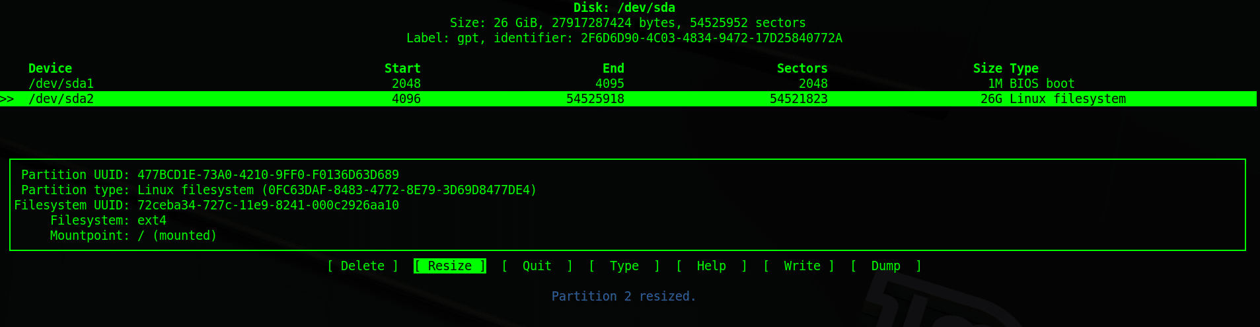Select Write to save partition table
This screenshot has height=327, width=1260.
[799, 266]
